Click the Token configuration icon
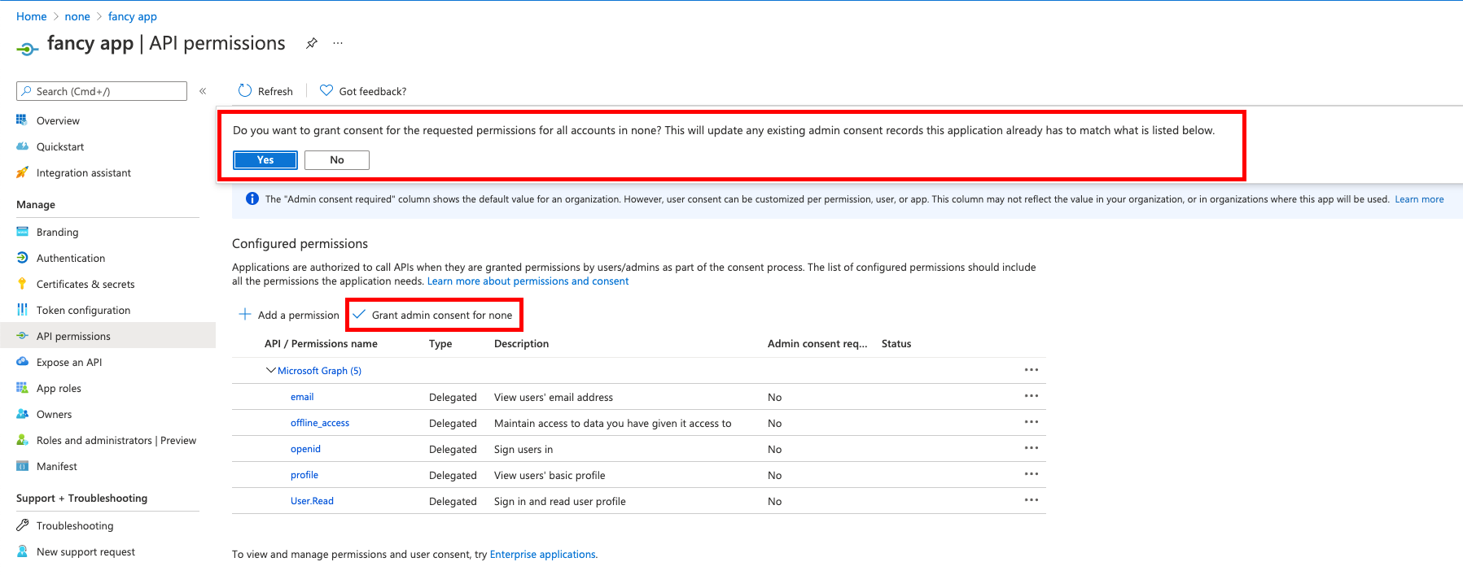 click(x=22, y=310)
